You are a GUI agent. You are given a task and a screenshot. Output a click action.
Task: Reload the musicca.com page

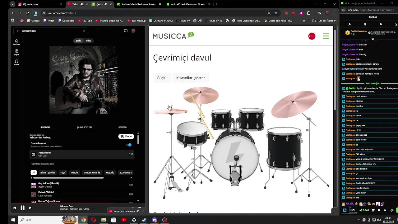[28, 13]
